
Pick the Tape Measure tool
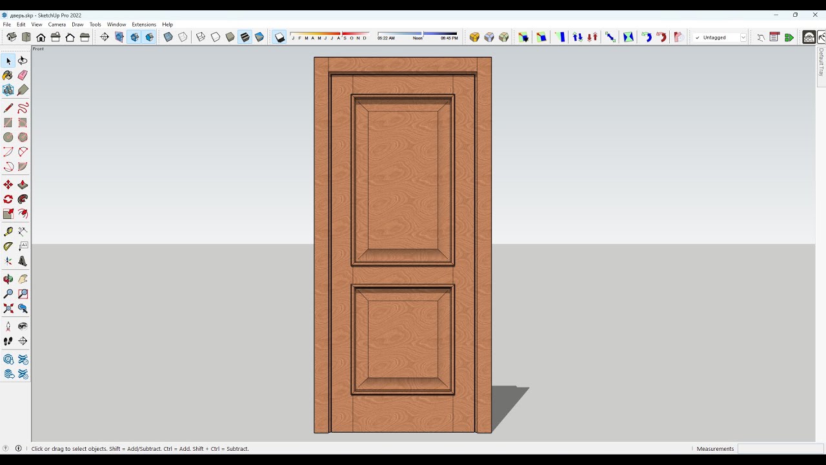coord(8,231)
